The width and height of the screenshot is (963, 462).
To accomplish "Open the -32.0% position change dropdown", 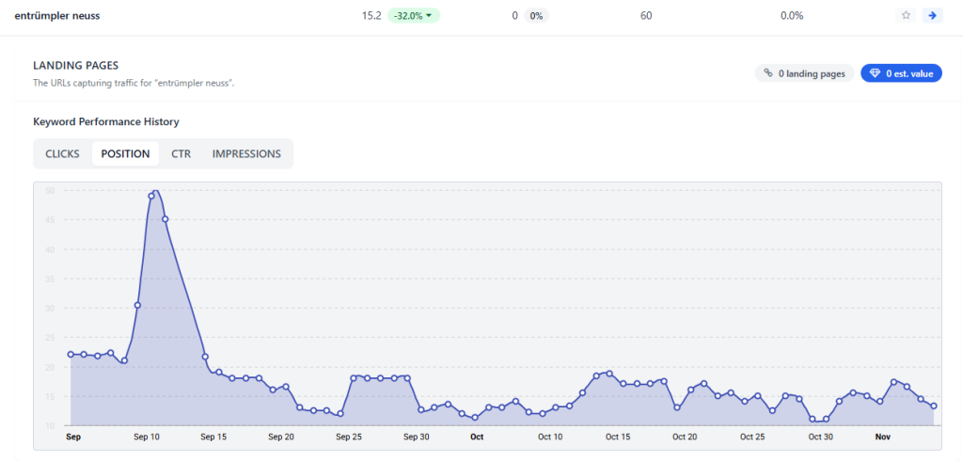I will click(413, 16).
